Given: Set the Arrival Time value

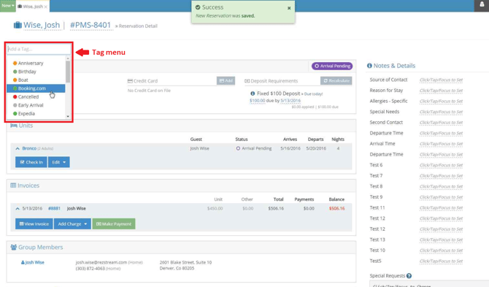Looking at the screenshot, I should [x=441, y=144].
